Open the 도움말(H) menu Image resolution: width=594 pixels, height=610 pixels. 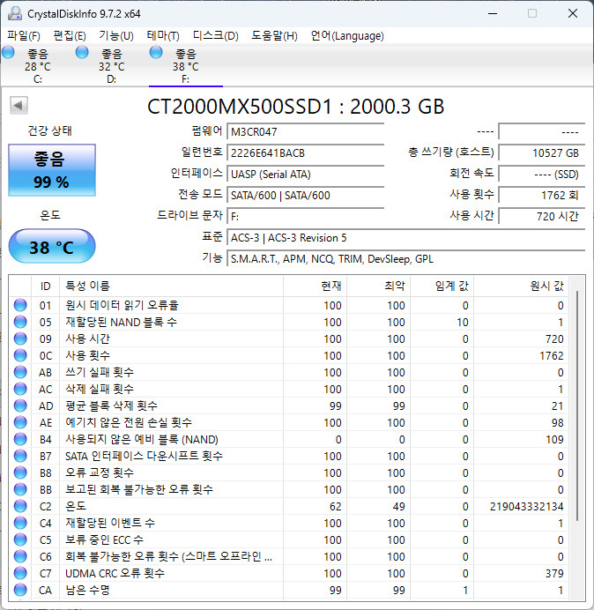274,36
